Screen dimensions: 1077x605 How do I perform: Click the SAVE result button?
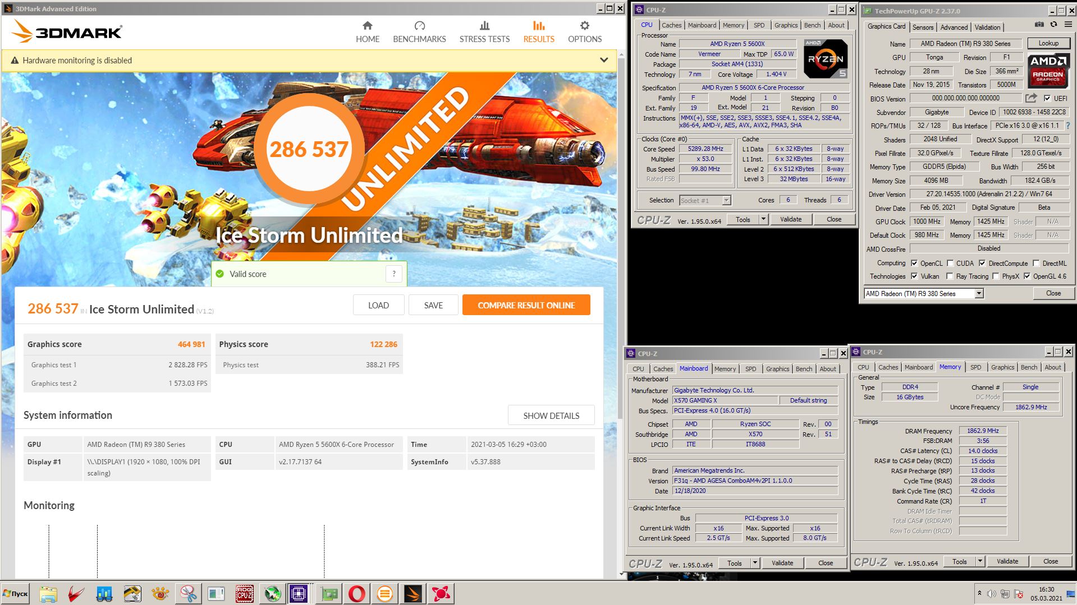coord(433,305)
